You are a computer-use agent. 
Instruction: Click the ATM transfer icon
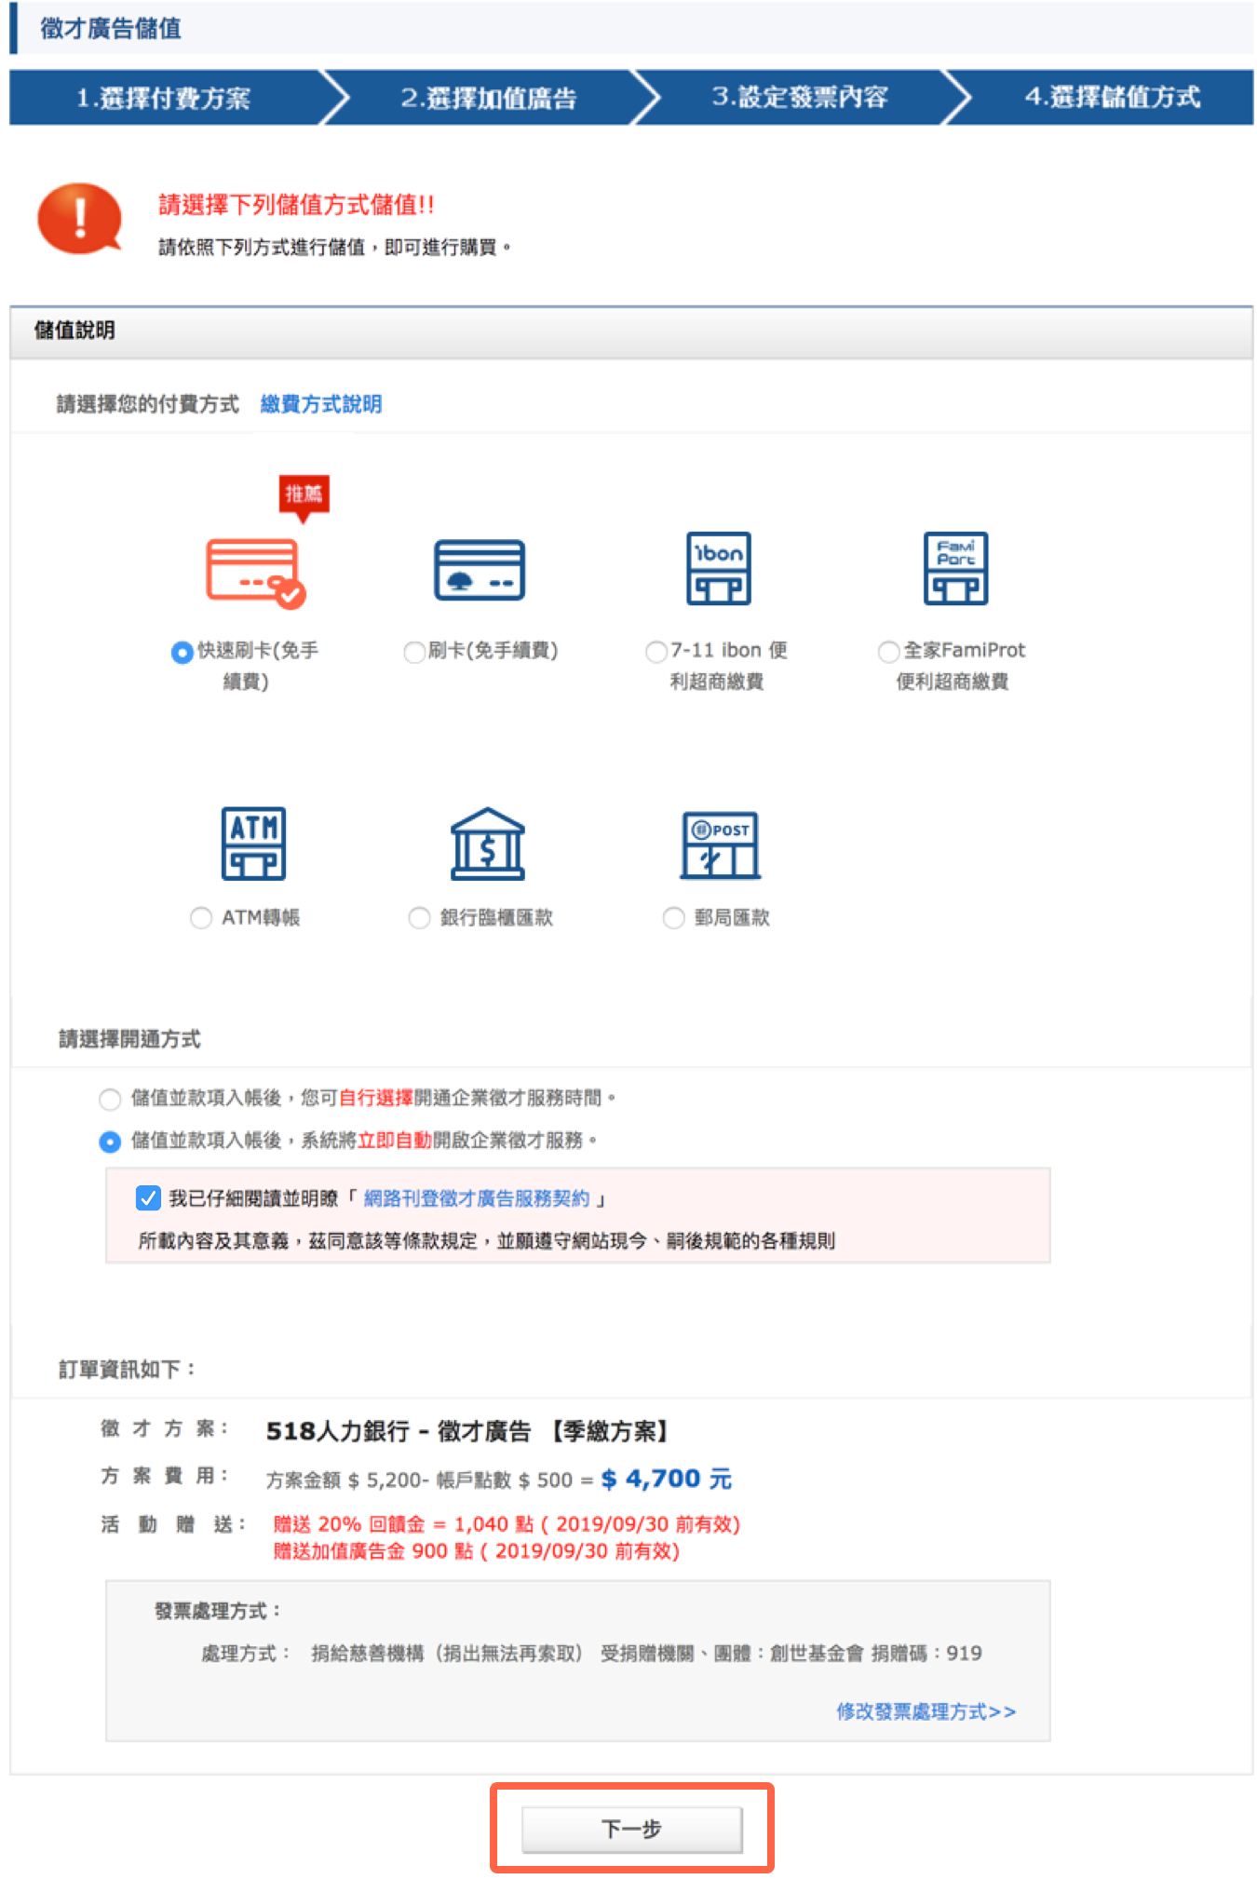pyautogui.click(x=253, y=843)
